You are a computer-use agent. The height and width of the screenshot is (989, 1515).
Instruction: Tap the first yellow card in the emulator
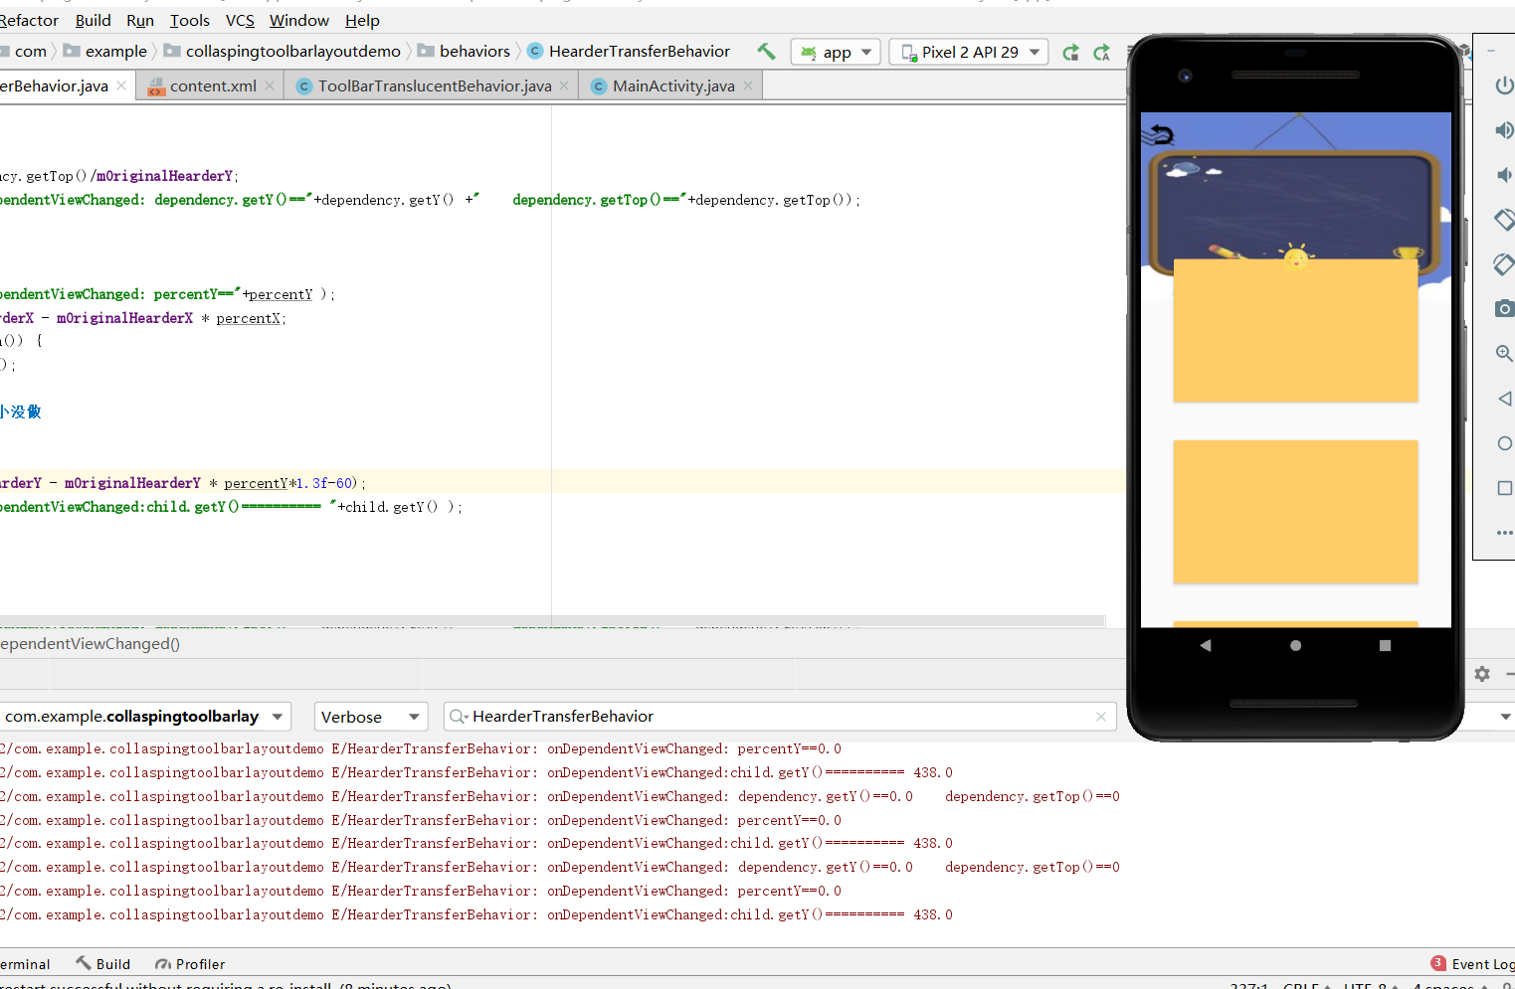point(1295,330)
